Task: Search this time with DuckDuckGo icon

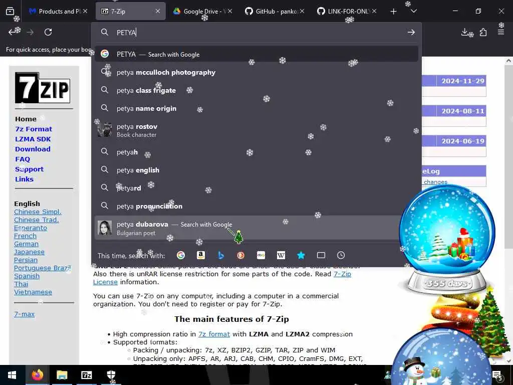Action: click(x=241, y=255)
